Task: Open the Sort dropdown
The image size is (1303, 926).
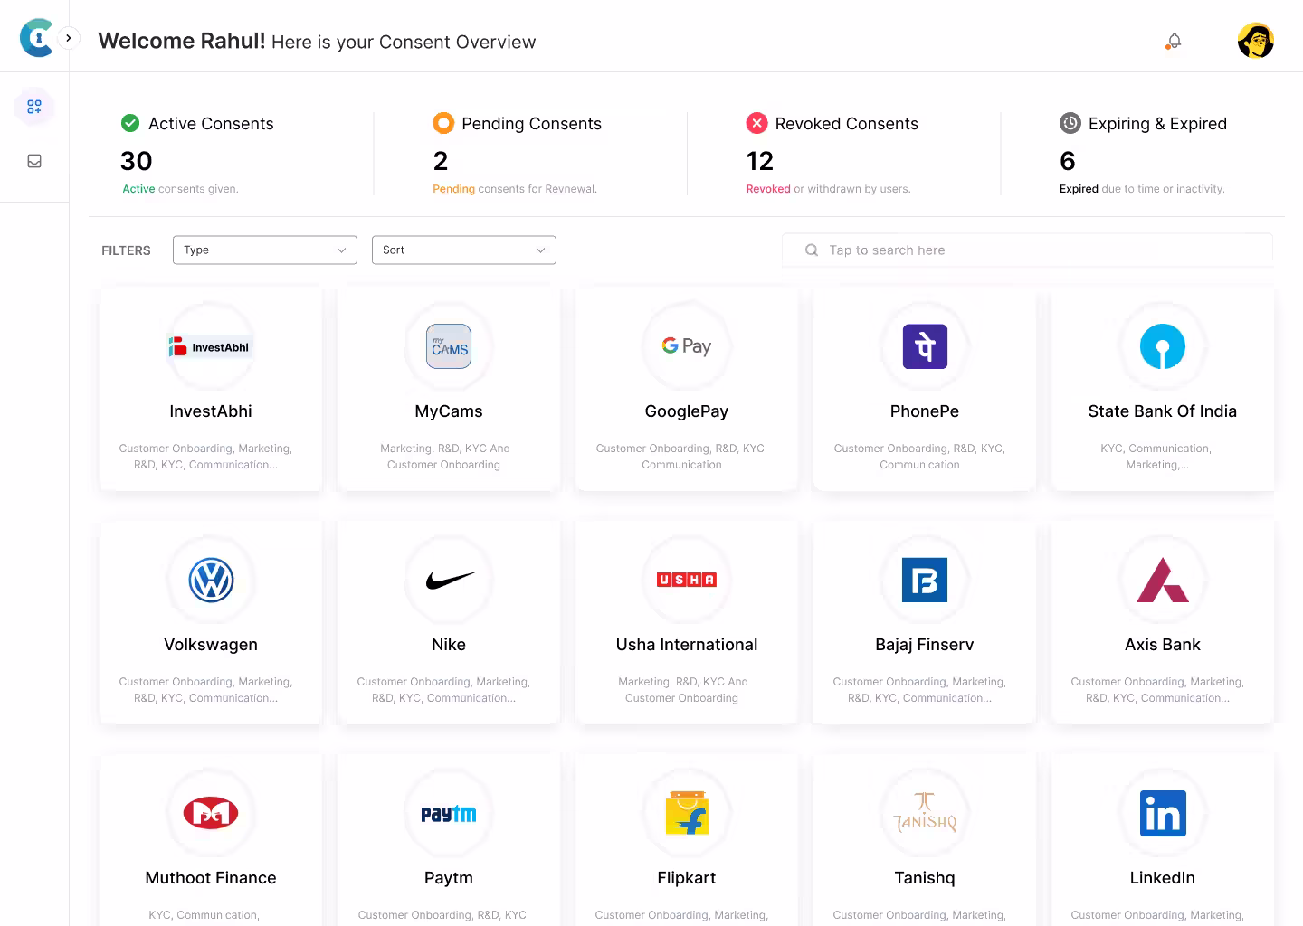Action: pyautogui.click(x=464, y=250)
